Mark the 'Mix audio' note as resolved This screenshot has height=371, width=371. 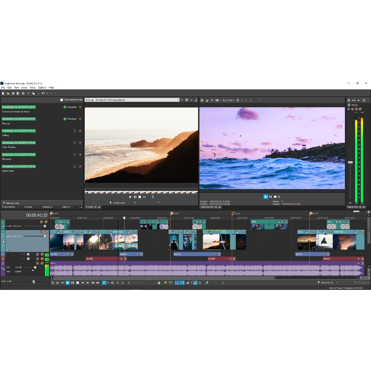tap(75, 154)
